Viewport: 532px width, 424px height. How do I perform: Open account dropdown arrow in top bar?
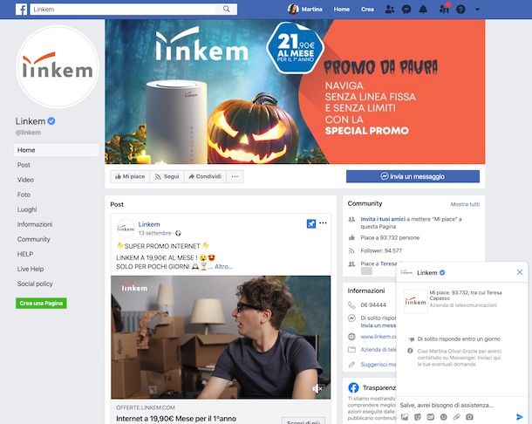click(x=477, y=10)
